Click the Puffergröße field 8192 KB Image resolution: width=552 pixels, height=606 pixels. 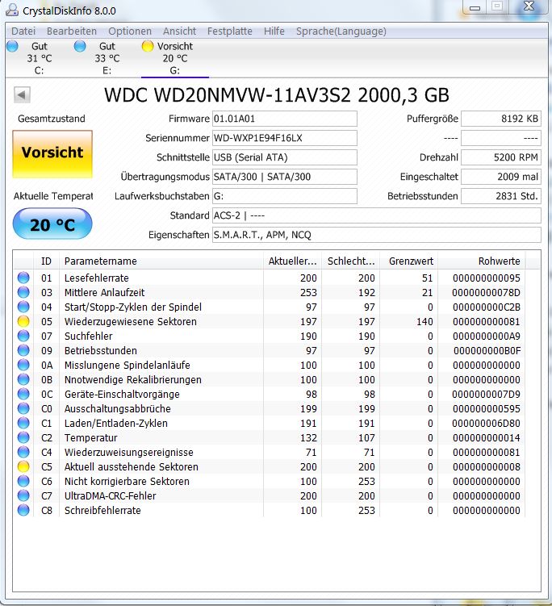(501, 119)
